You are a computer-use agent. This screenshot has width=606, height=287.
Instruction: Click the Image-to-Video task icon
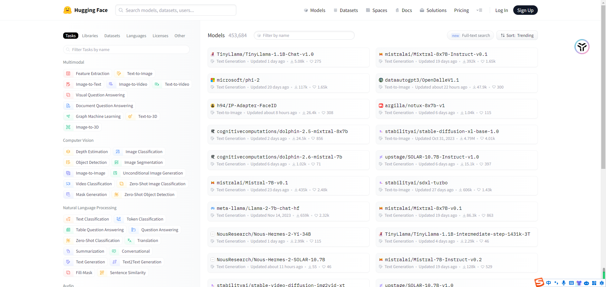point(111,84)
